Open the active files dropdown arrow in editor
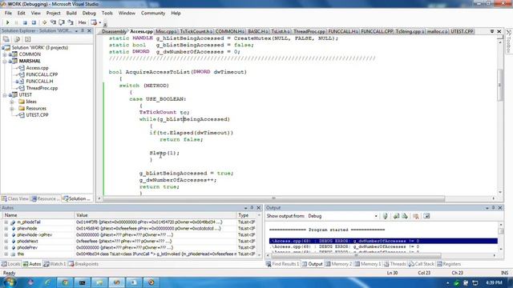This screenshot has height=288, width=513. pos(492,31)
